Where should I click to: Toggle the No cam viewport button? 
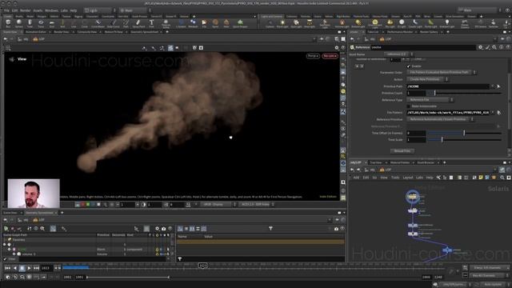(330, 56)
